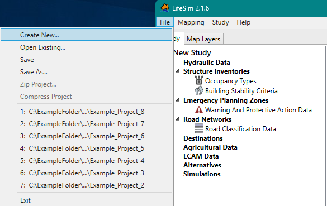Open the Help menu
Screen dimensions: 327x206
click(x=243, y=22)
